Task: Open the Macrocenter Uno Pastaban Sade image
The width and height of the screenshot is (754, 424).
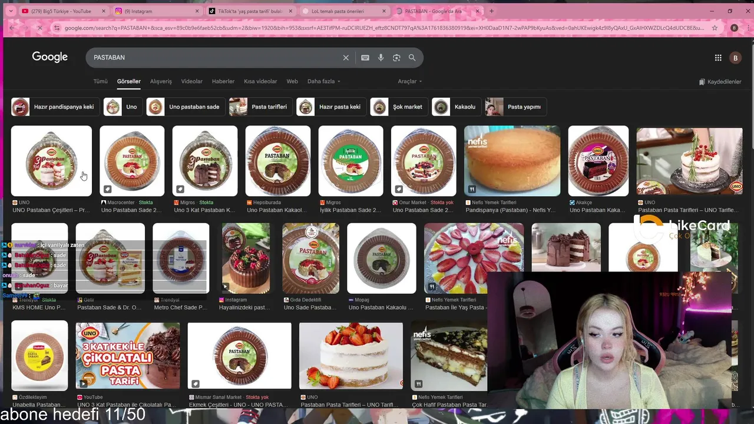Action: (132, 161)
